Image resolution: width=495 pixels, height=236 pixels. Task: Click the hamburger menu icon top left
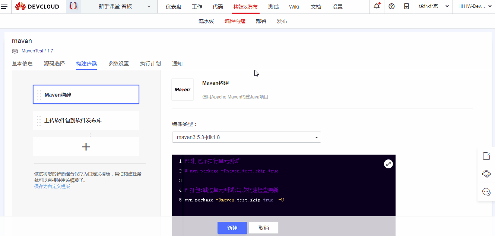coord(5,6)
